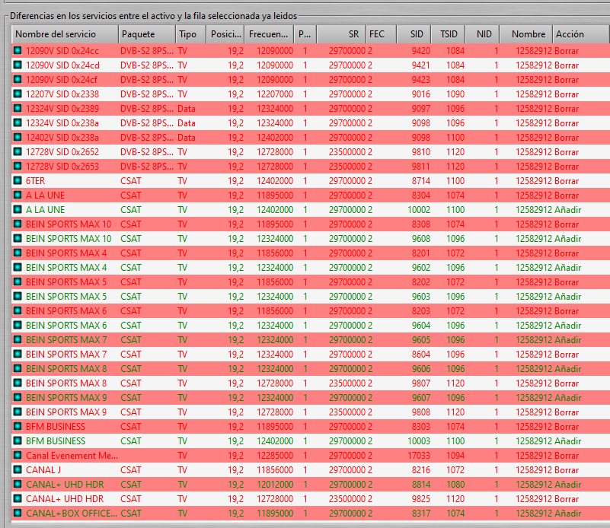
Task: Click frequency 12285000 cell
Action: [x=275, y=455]
